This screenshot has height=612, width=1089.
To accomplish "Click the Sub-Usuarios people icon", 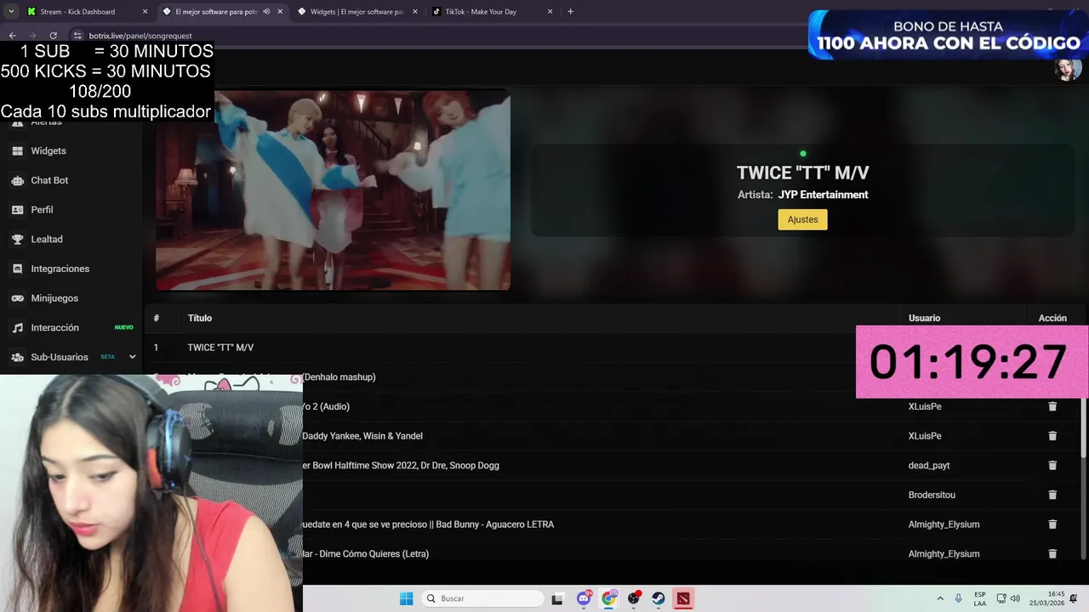I will pyautogui.click(x=17, y=357).
